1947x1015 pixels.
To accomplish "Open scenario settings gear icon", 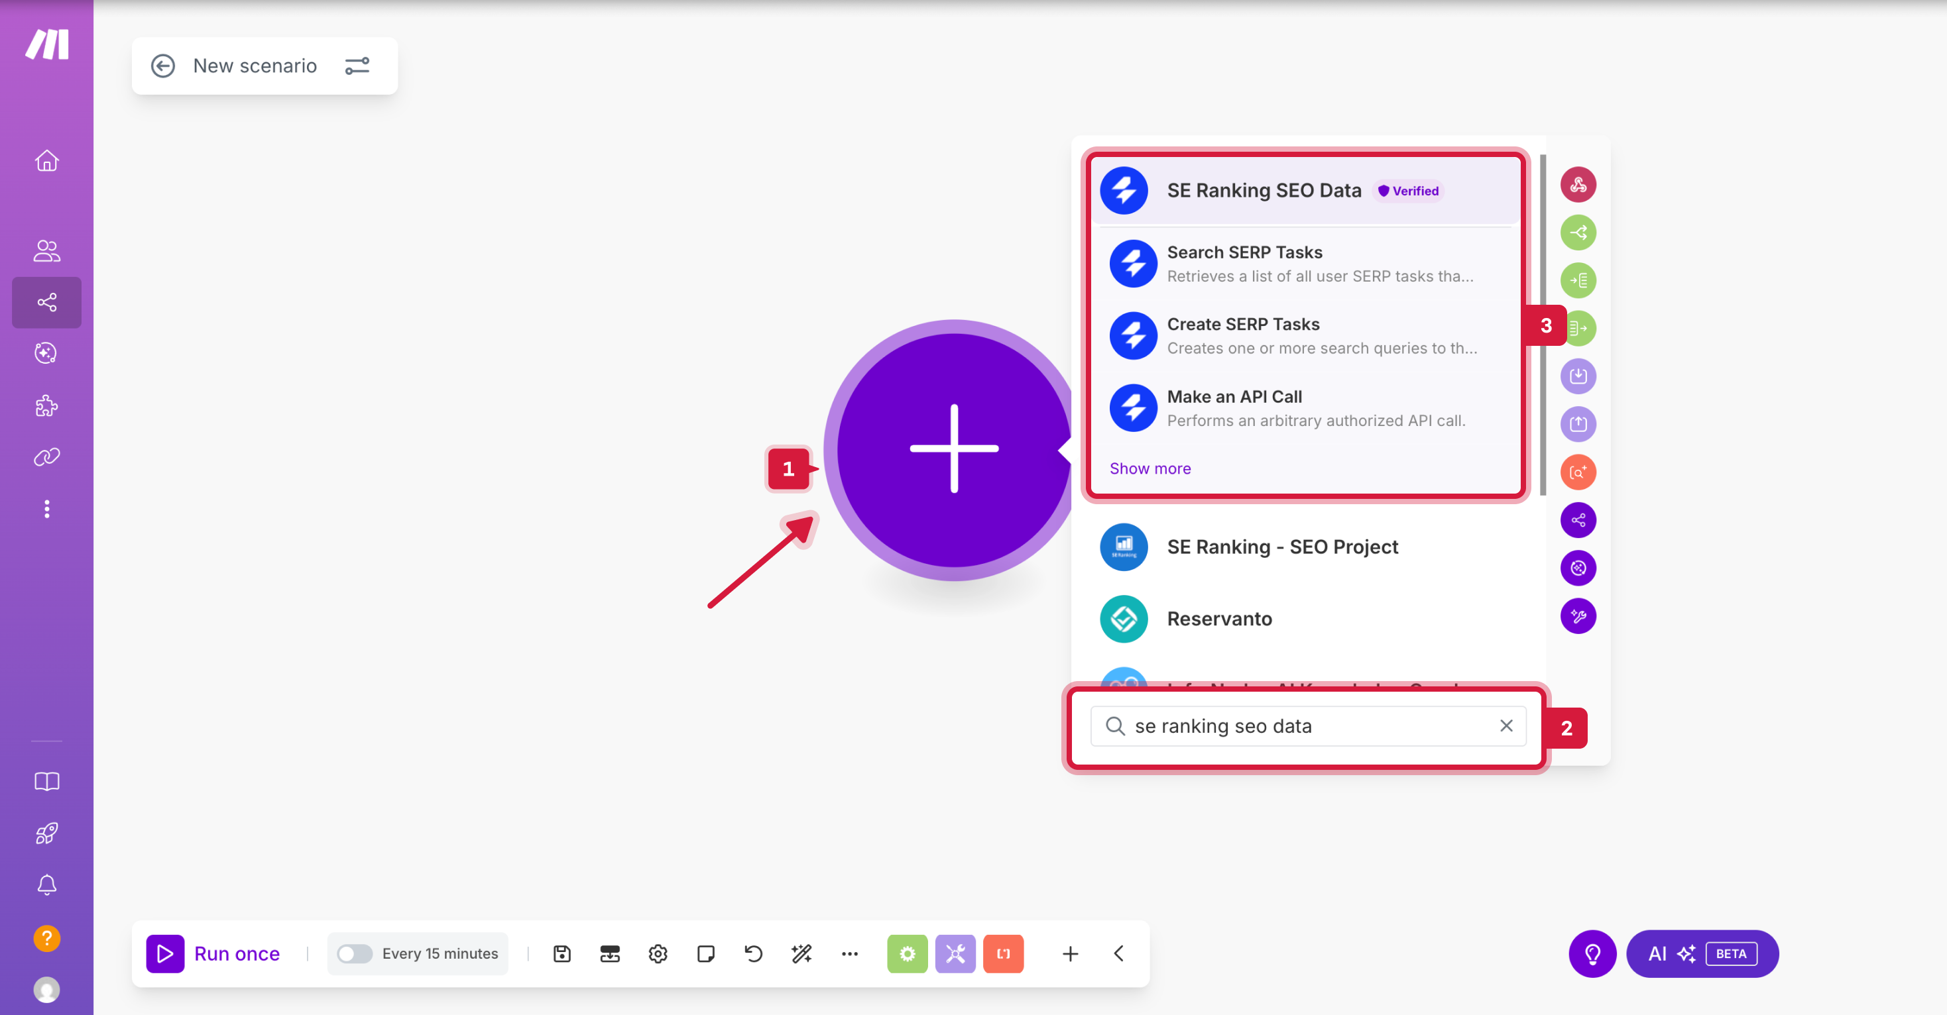I will tap(658, 954).
